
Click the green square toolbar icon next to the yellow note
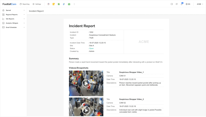point(59,4)
